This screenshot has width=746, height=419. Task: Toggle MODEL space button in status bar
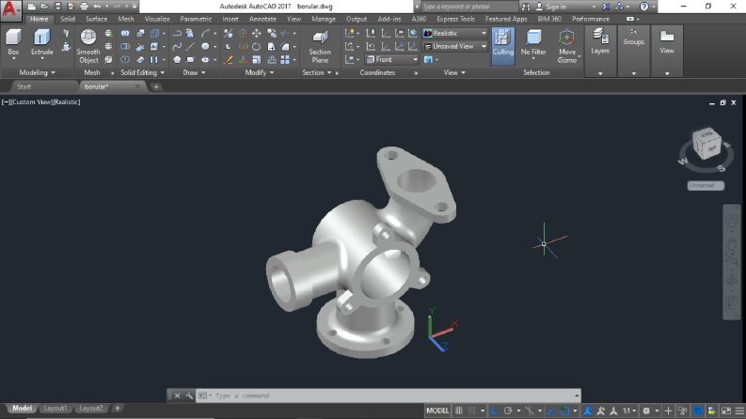click(x=437, y=411)
